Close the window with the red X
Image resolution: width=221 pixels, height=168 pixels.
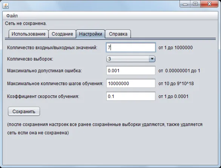(x=209, y=4)
